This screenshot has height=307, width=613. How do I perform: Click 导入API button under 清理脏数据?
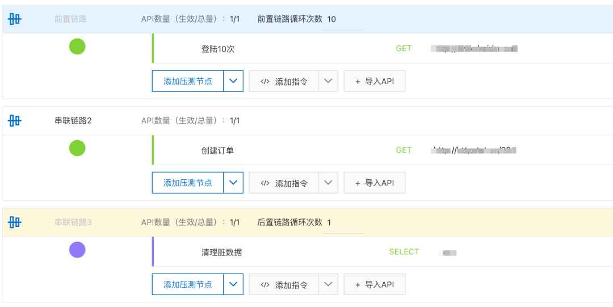click(x=375, y=284)
